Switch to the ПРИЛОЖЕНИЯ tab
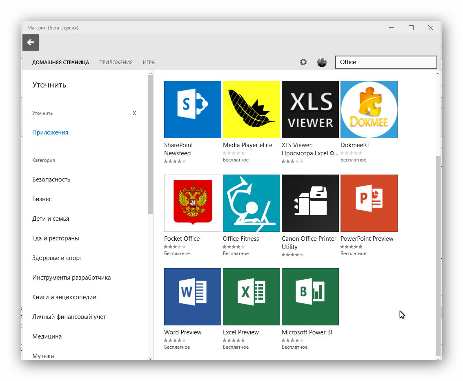 [x=116, y=63]
